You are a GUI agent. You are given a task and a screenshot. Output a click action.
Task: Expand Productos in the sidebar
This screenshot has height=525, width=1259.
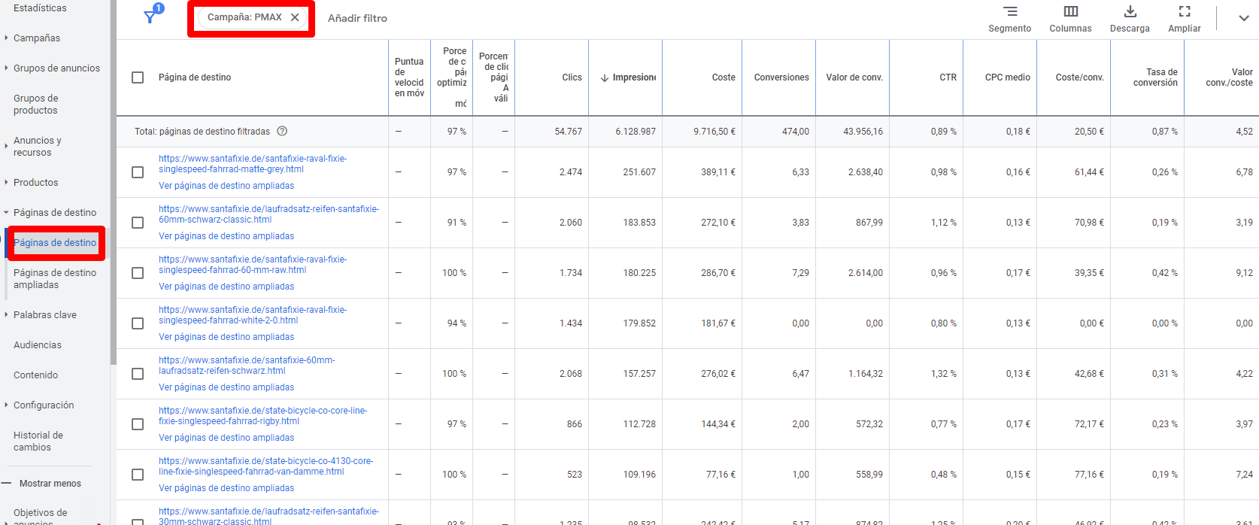click(6, 182)
